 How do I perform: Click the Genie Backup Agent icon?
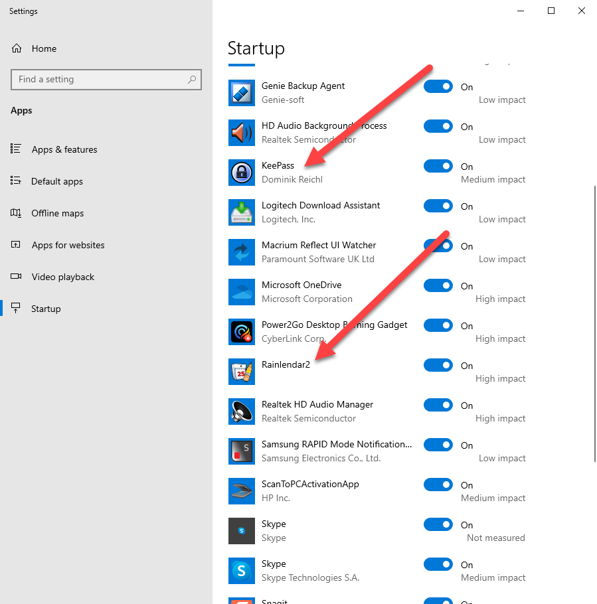[241, 93]
